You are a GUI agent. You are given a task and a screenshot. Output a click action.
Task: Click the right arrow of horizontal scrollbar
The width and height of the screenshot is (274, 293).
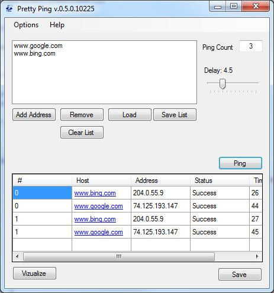click(x=257, y=256)
